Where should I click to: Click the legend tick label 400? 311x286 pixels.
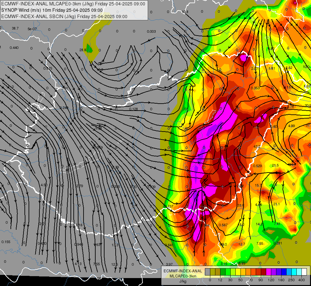(x=301, y=280)
